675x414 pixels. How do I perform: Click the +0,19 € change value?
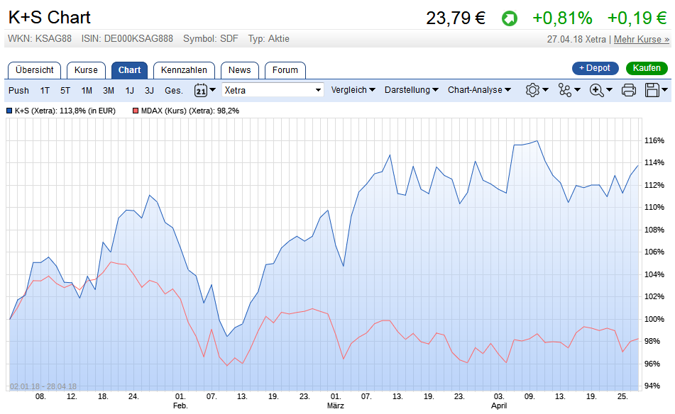coord(637,18)
